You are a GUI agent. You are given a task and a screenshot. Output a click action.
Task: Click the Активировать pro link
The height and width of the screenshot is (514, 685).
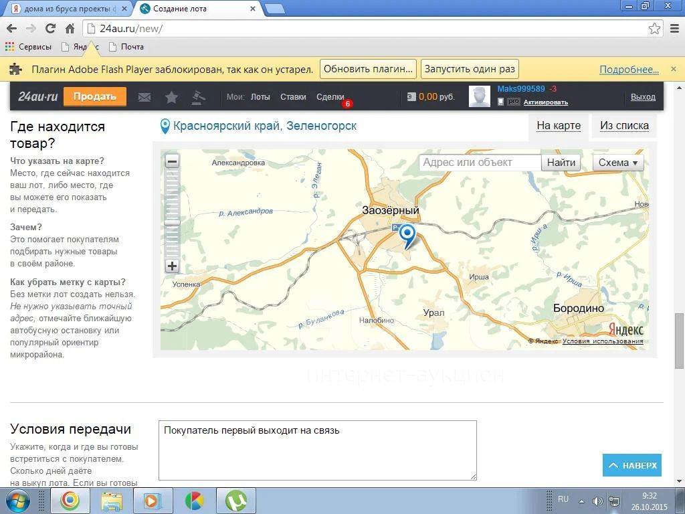546,102
